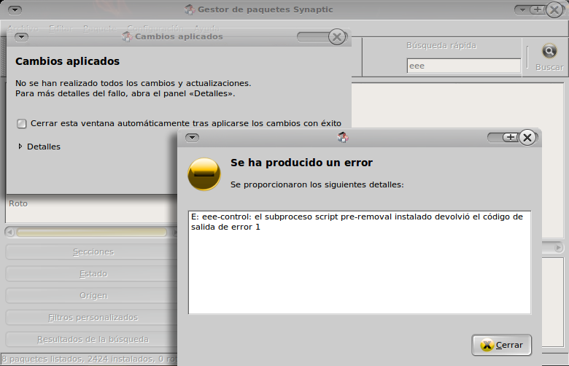Close the Cambios aplicados window
The width and height of the screenshot is (569, 366).
coord(337,36)
